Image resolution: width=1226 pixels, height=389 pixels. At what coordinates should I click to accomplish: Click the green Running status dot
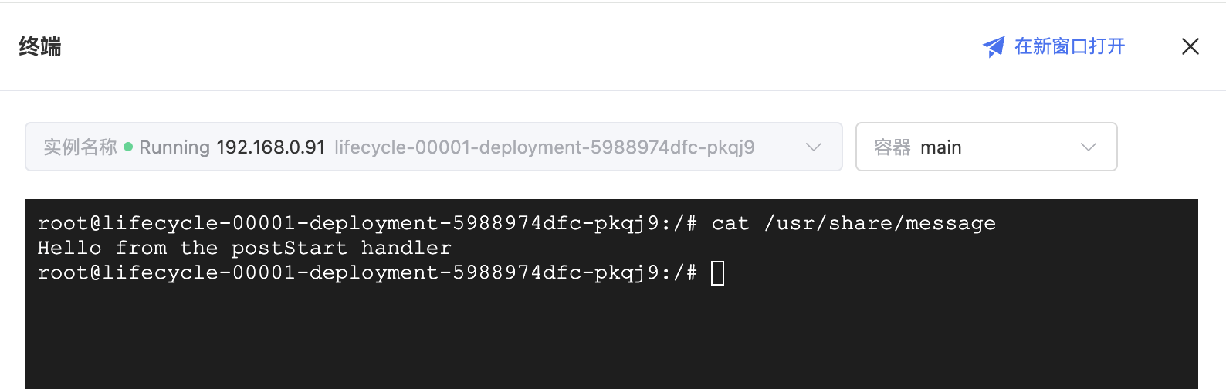pyautogui.click(x=128, y=147)
